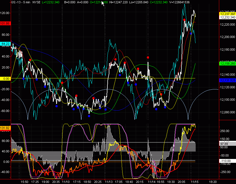
Task: Click the 18:50 time axis label
Action: [87, 182]
